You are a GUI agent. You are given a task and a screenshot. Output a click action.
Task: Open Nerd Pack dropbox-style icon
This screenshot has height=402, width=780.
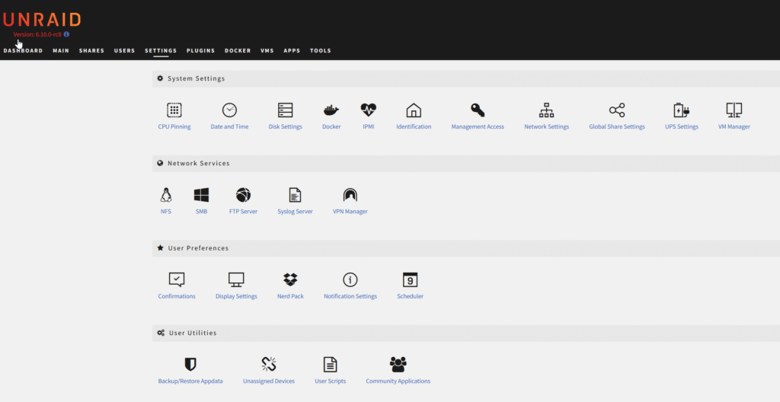click(290, 279)
